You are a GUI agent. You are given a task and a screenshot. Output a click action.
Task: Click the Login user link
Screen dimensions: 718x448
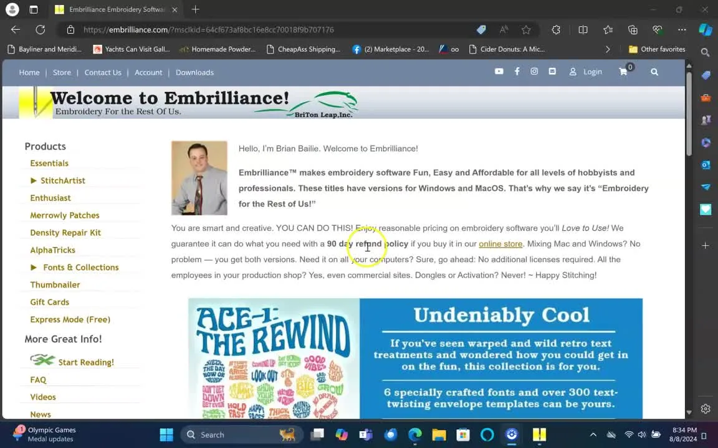coord(586,72)
